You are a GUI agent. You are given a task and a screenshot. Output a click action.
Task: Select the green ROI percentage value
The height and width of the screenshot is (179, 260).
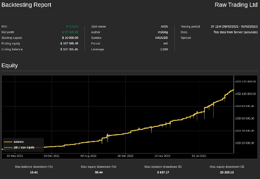(x=72, y=26)
